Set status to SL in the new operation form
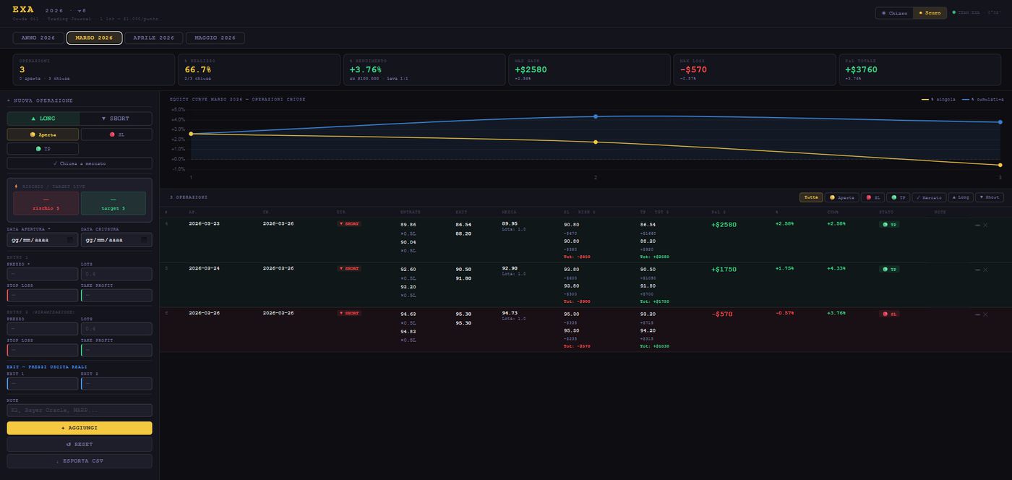Screen dimensions: 1012x480 (116, 134)
